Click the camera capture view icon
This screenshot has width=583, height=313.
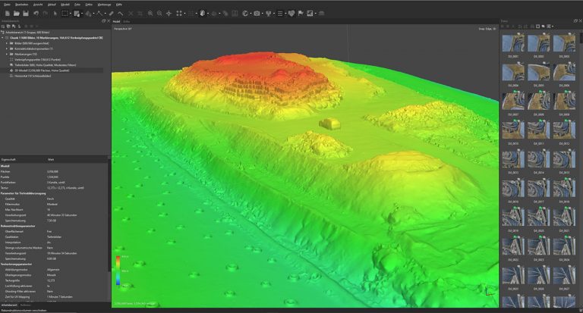point(257,14)
